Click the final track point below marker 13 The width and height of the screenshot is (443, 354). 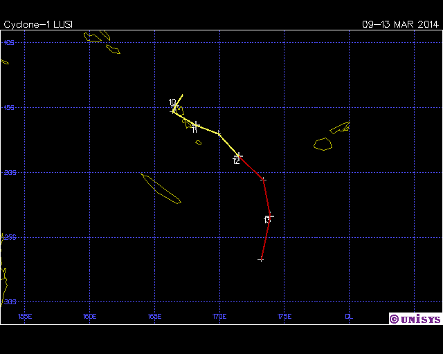click(x=261, y=259)
